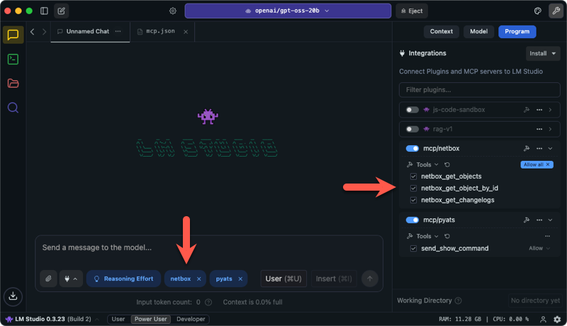The width and height of the screenshot is (567, 326).
Task: Expand the rag-v1 plugin row
Action: (551, 129)
